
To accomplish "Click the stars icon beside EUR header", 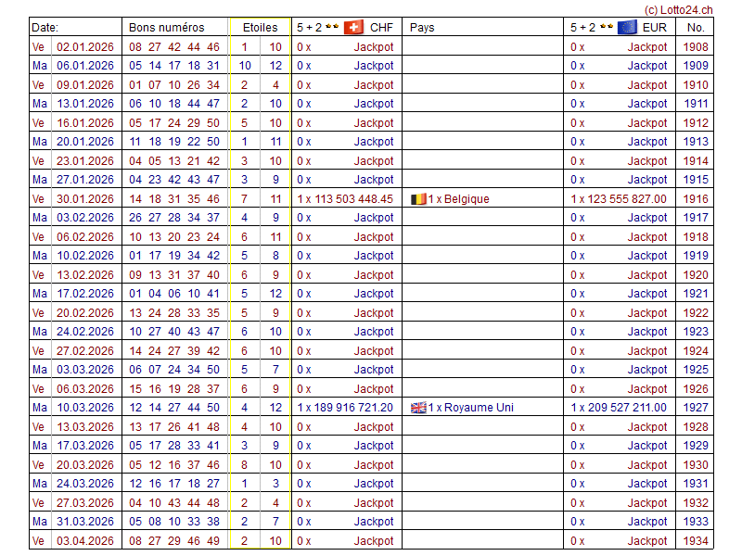I will [x=607, y=28].
